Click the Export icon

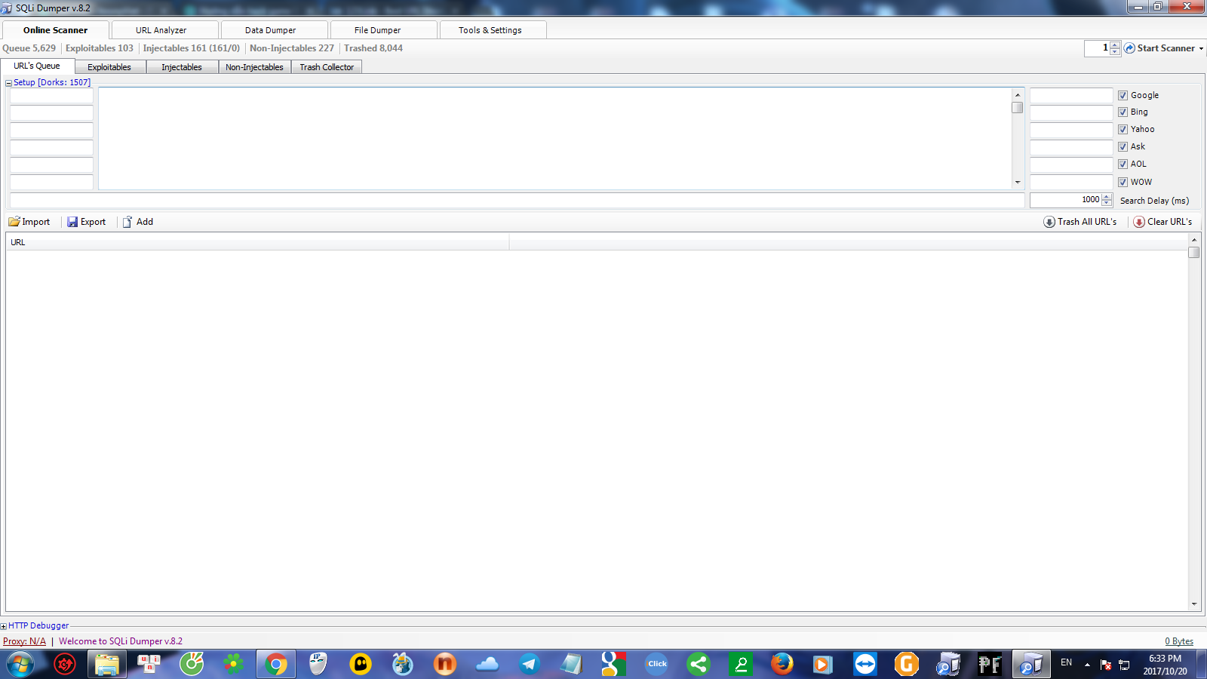pos(72,221)
